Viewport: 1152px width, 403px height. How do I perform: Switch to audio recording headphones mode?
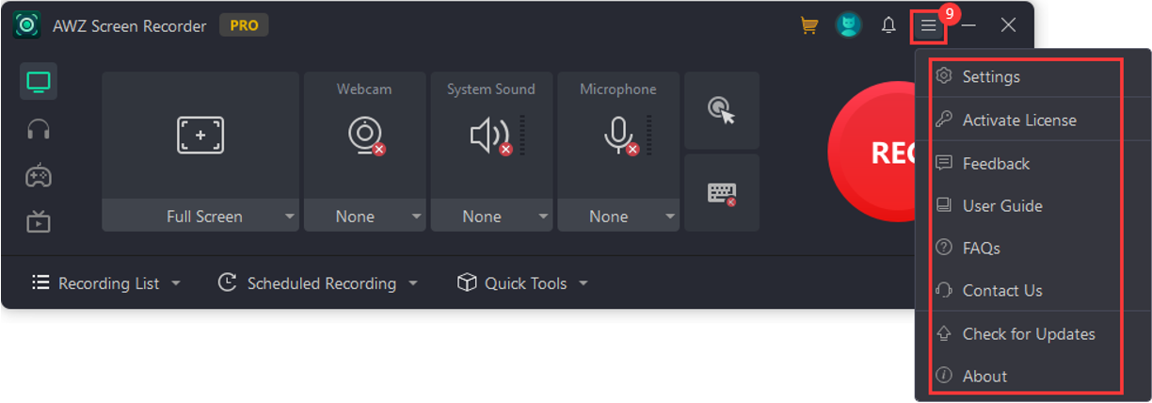tap(39, 129)
